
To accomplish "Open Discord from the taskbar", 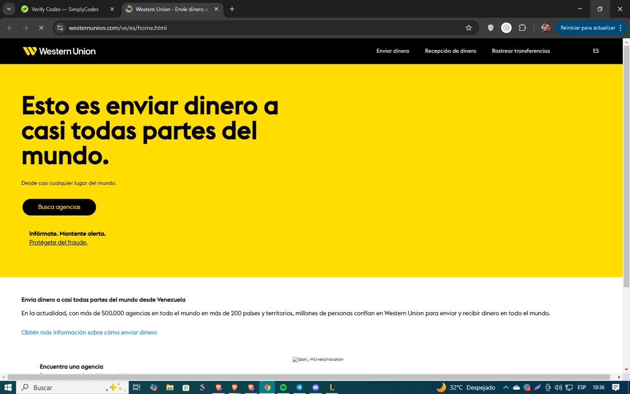I will click(316, 387).
